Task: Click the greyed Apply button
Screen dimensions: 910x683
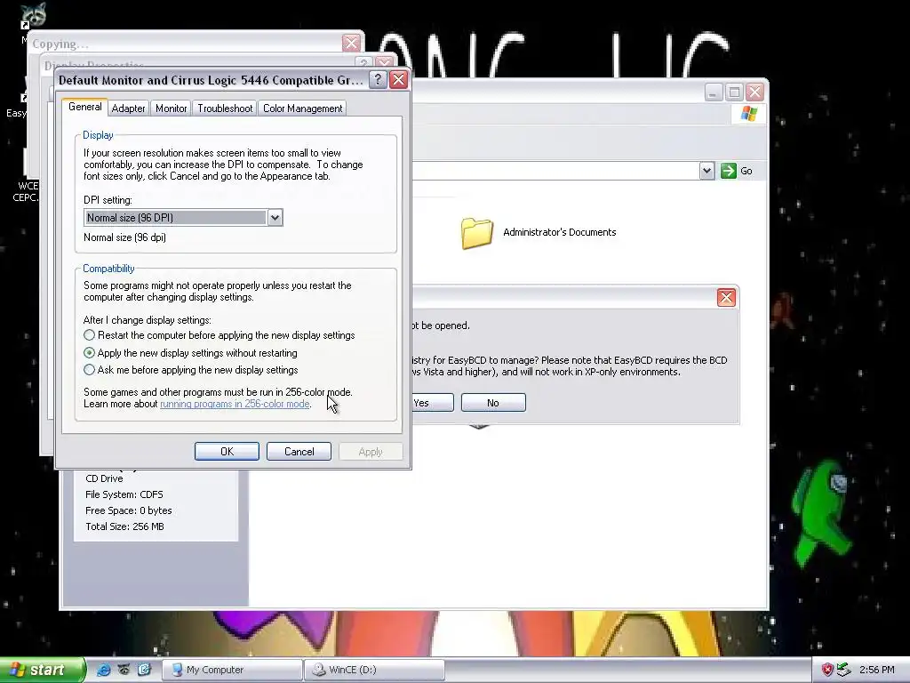Action: pos(371,451)
